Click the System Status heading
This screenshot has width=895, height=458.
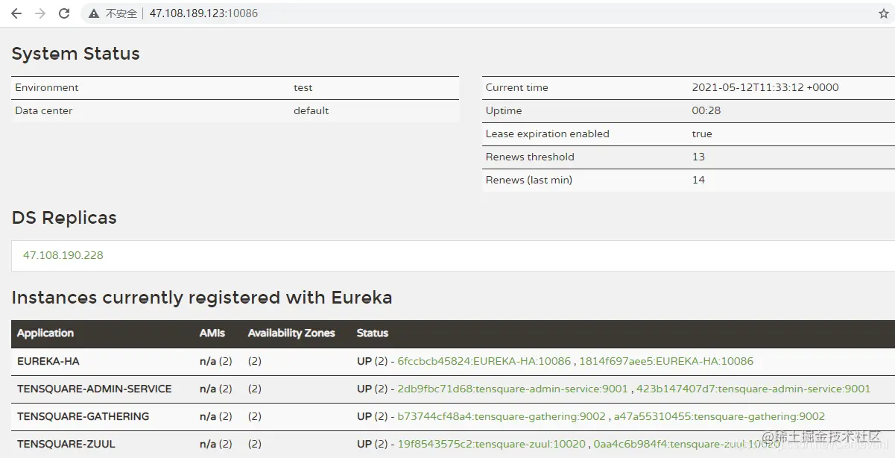76,54
